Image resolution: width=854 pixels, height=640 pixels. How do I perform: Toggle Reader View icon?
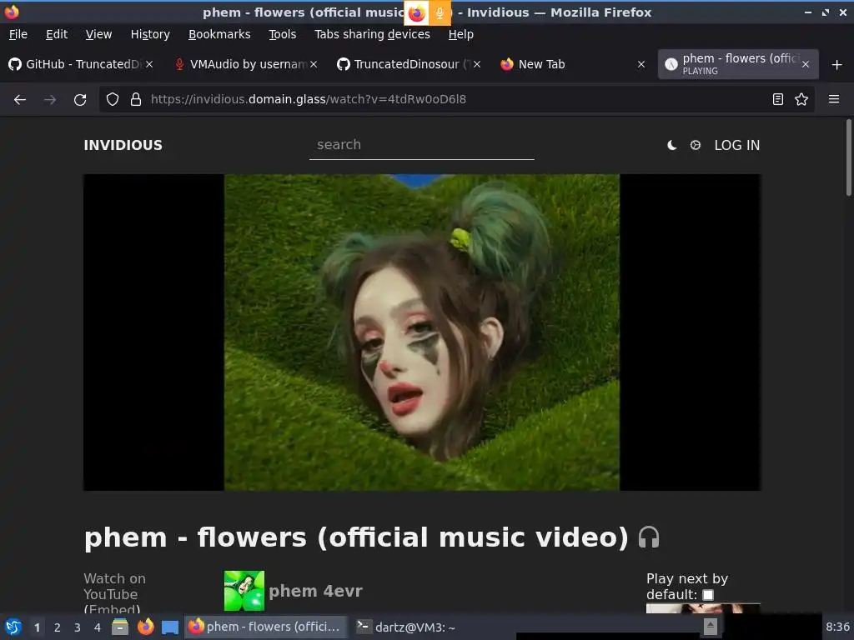coord(778,100)
